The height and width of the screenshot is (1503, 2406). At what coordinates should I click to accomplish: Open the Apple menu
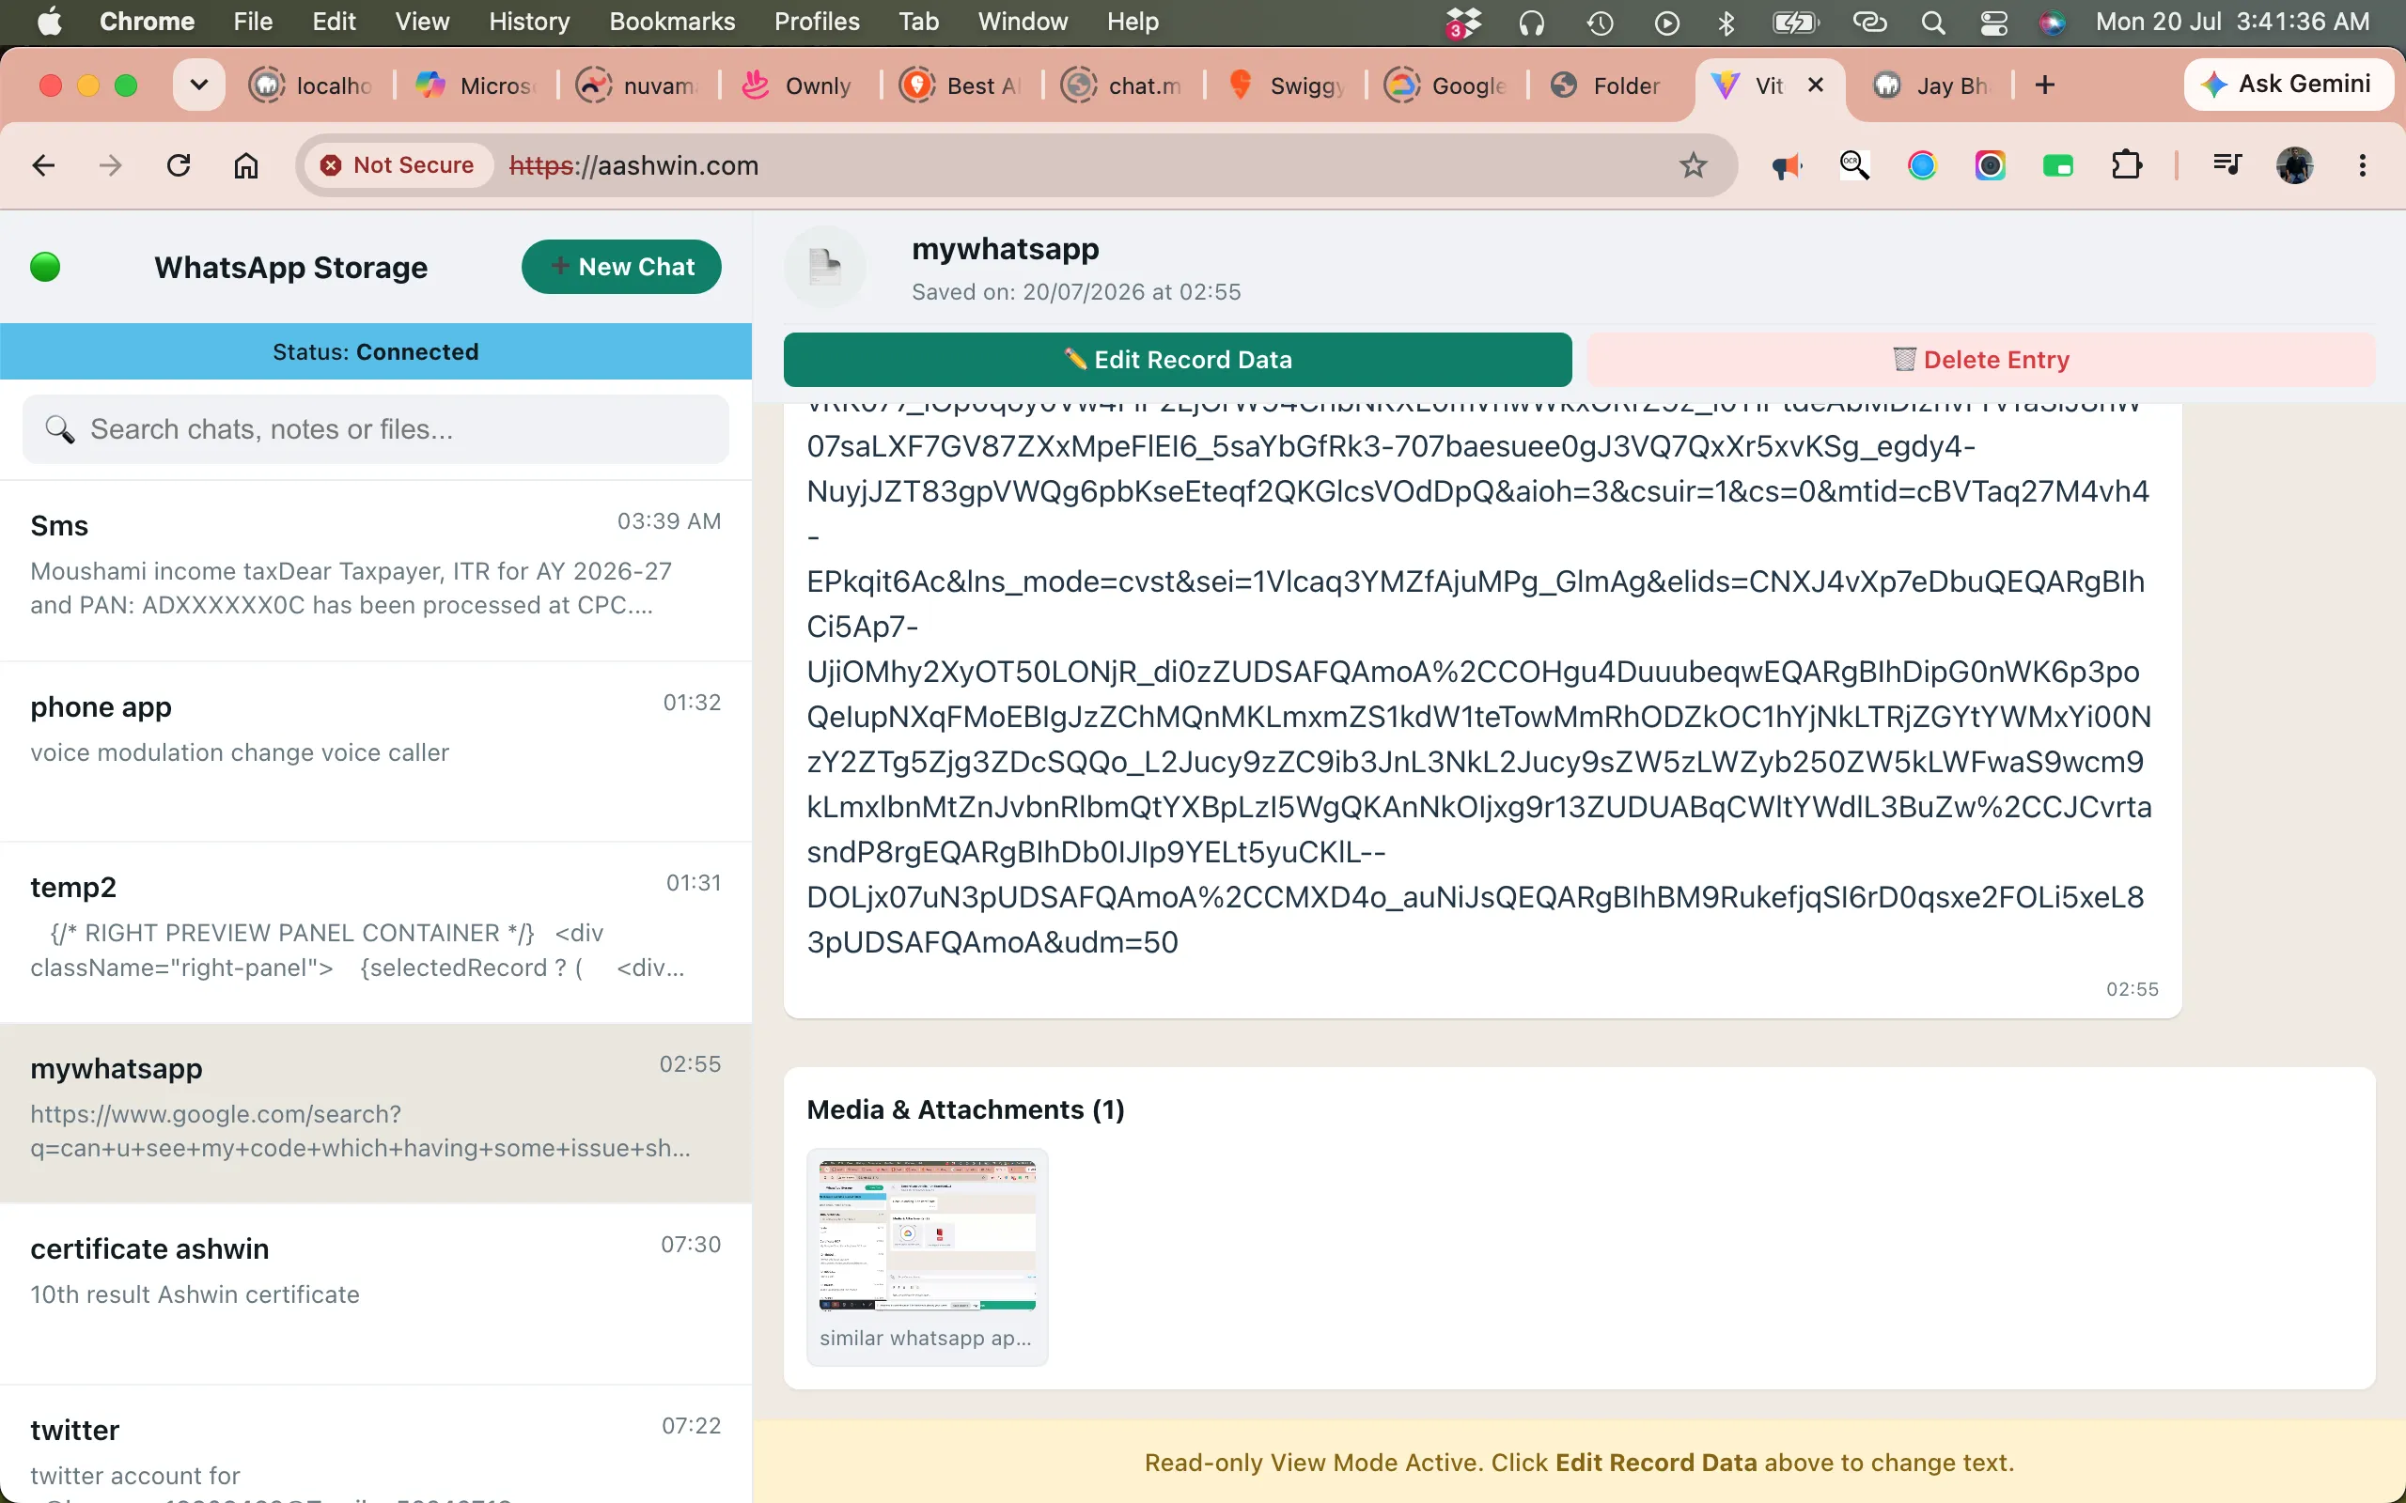(50, 22)
